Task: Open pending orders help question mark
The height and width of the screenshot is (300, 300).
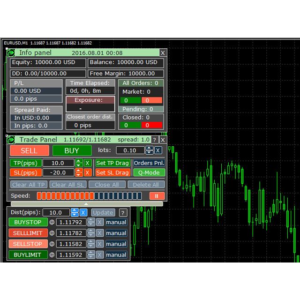Action: pyautogui.click(x=123, y=212)
